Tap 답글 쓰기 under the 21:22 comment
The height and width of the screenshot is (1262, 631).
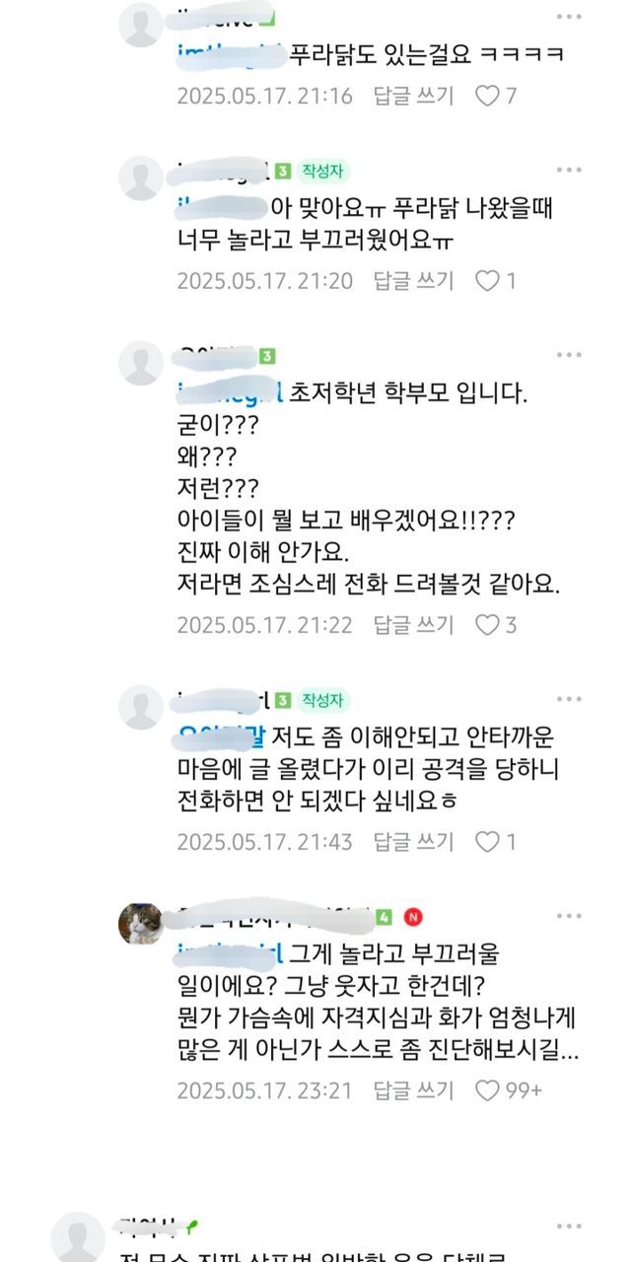[413, 624]
